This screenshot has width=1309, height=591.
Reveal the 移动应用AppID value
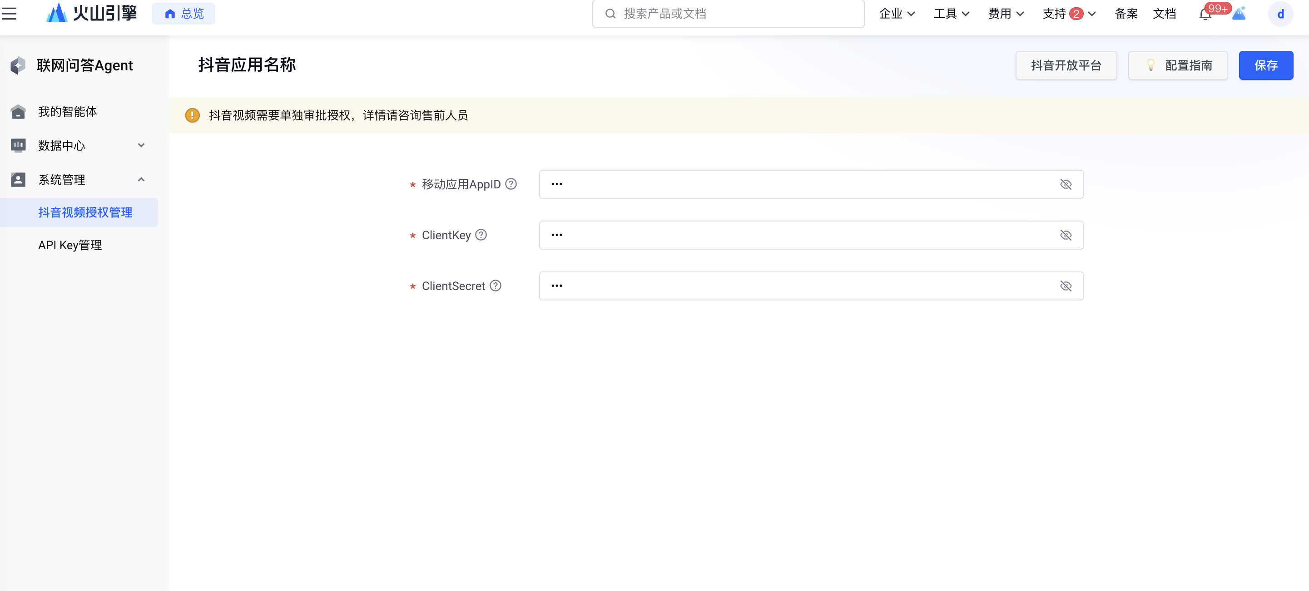click(1066, 184)
